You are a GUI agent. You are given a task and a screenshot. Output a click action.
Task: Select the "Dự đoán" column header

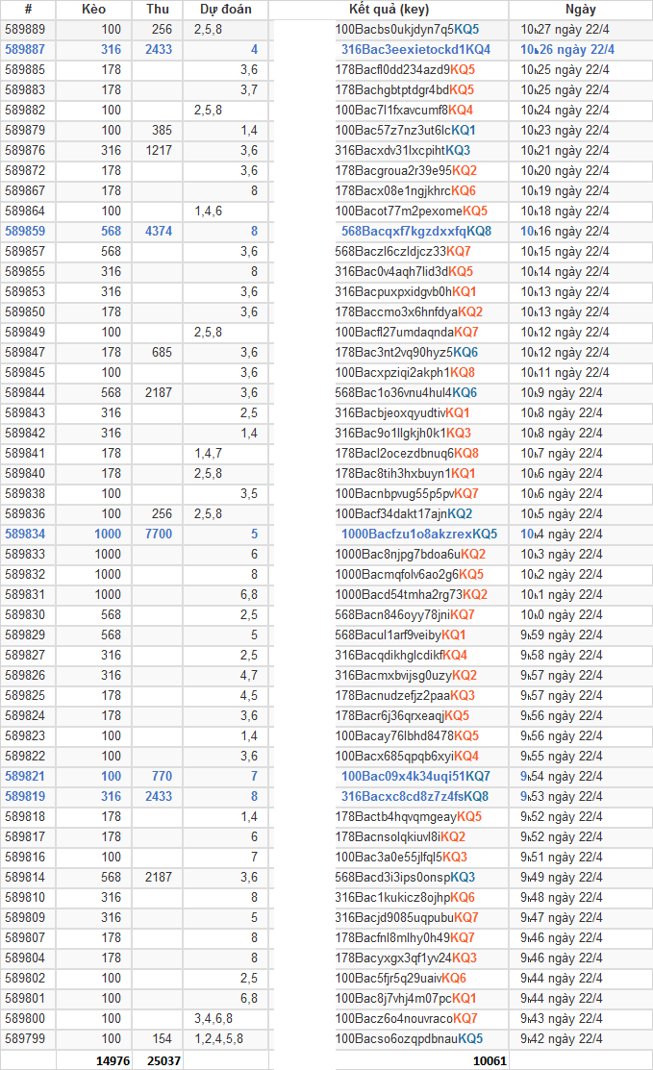click(x=226, y=9)
